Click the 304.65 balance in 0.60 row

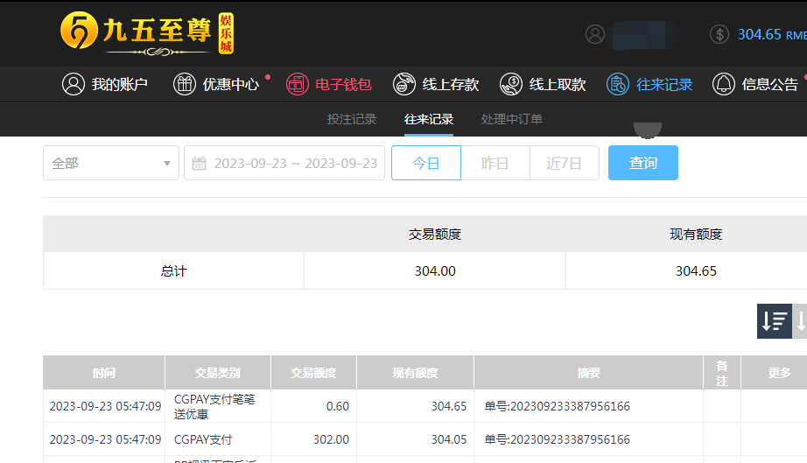449,406
